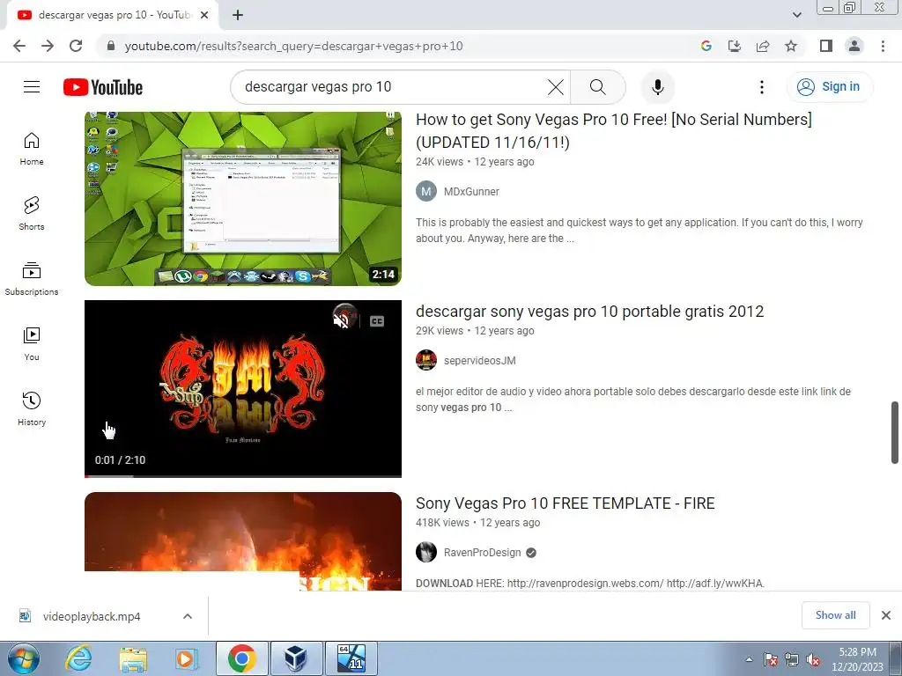Screen dimensions: 902x676
Task: Open History from the sidebar
Action: coord(32,408)
